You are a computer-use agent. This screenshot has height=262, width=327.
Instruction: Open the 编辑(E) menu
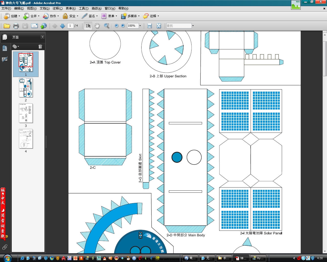(x=19, y=8)
